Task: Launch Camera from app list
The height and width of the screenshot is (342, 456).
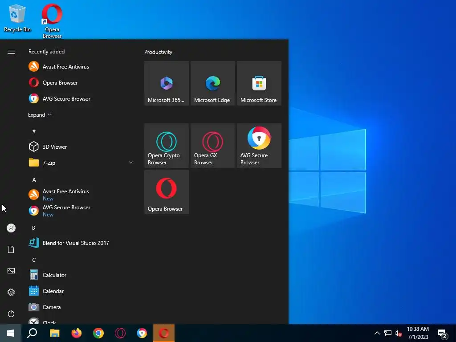Action: click(81, 307)
